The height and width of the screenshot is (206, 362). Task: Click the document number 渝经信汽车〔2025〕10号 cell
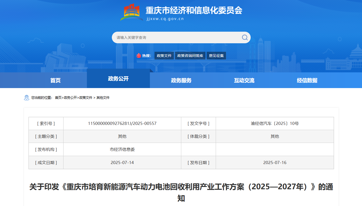point(275,123)
